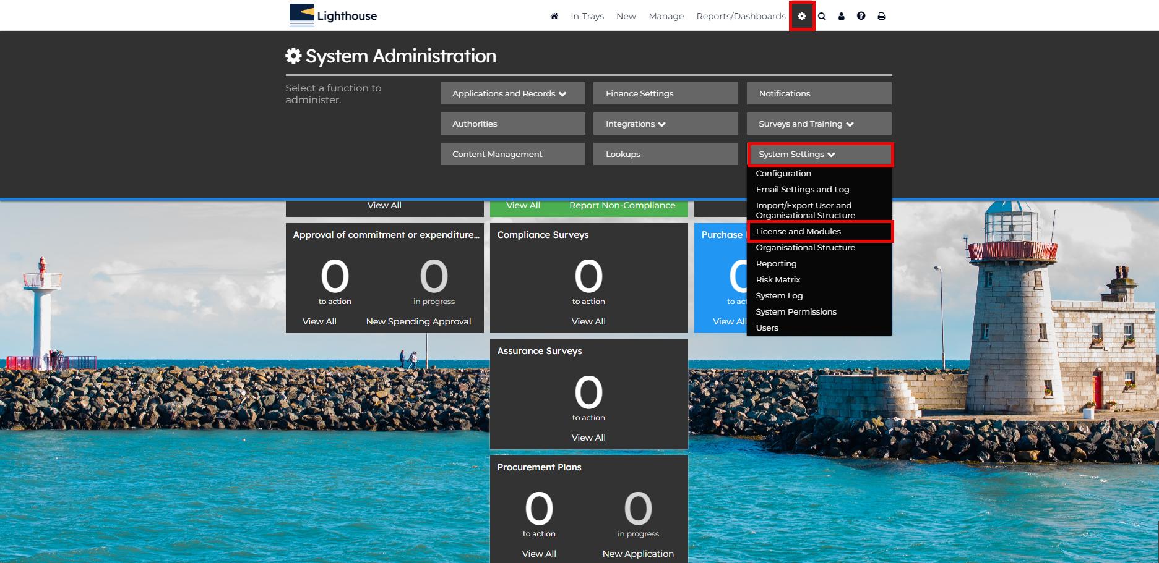The width and height of the screenshot is (1159, 563).
Task: Click the Assurance Surveys to action count
Action: [588, 393]
